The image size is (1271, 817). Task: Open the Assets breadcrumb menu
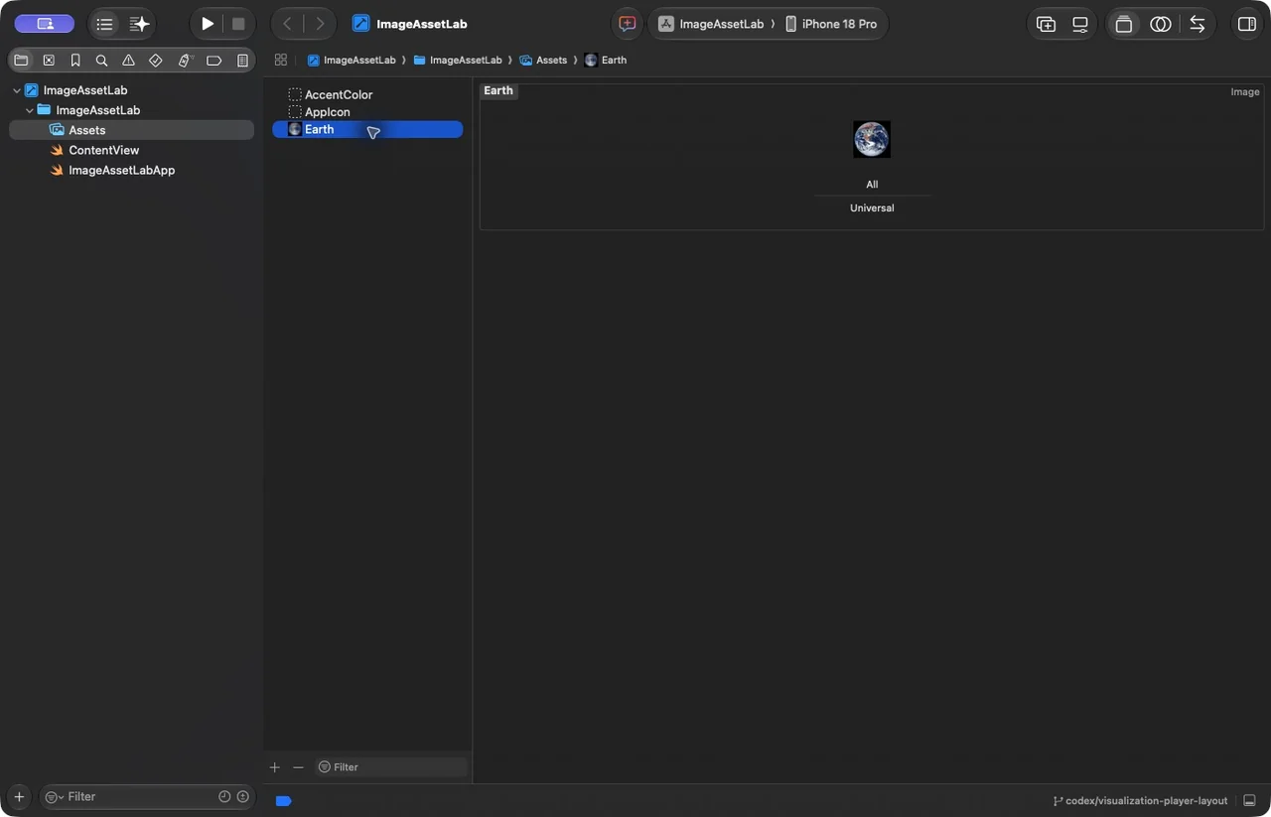pos(543,60)
